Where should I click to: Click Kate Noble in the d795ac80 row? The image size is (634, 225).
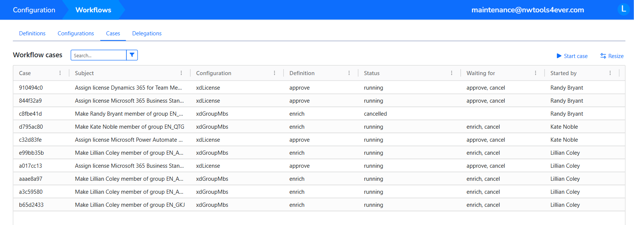pos(564,127)
